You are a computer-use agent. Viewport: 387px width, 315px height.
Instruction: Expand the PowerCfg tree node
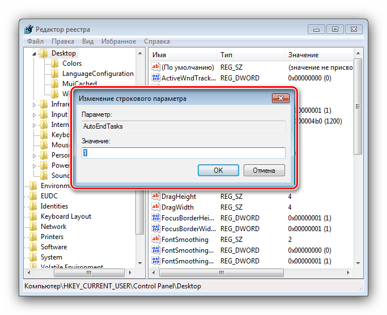point(35,166)
